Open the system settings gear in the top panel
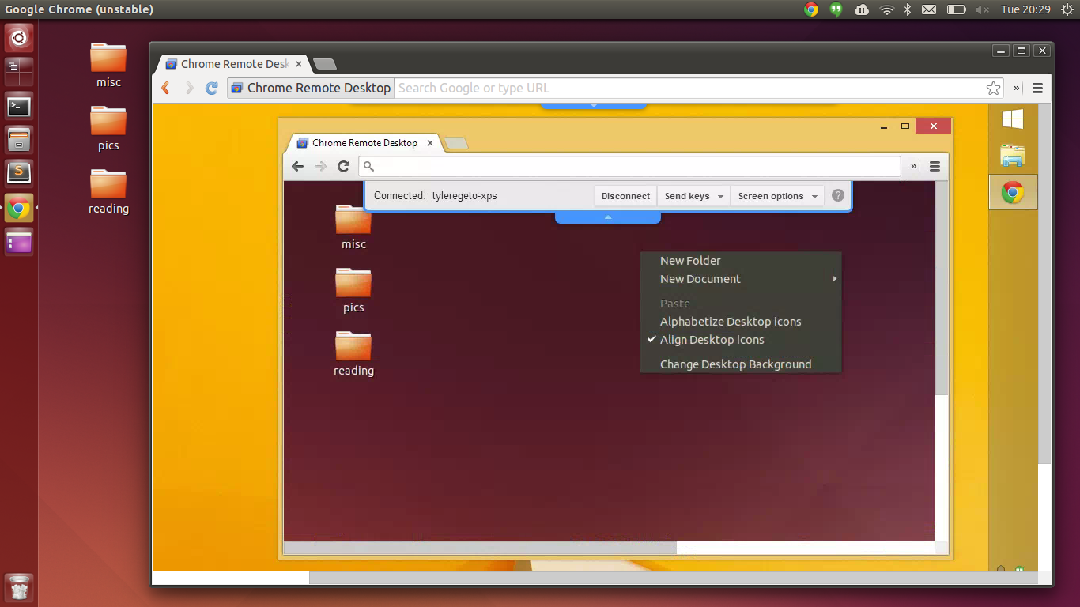 coord(1066,9)
